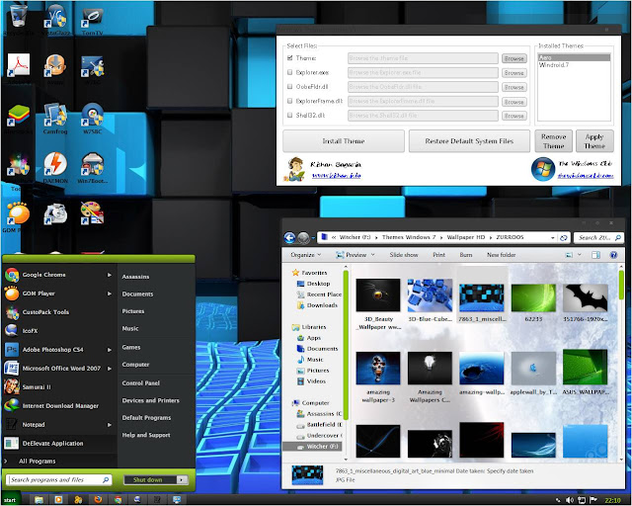Open the Organize dropdown menu

point(305,255)
